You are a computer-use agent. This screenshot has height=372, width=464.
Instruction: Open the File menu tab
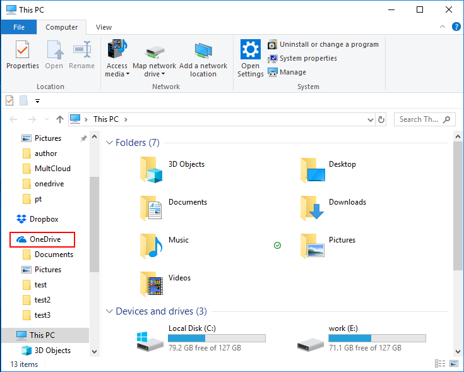point(19,27)
